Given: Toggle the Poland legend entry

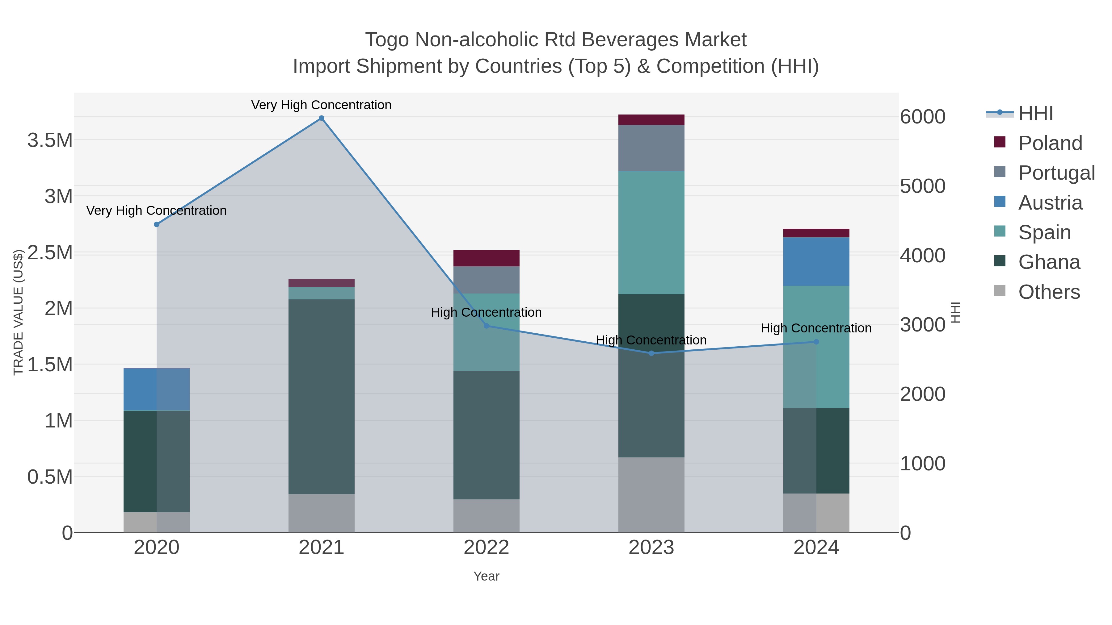Looking at the screenshot, I should [x=1038, y=143].
